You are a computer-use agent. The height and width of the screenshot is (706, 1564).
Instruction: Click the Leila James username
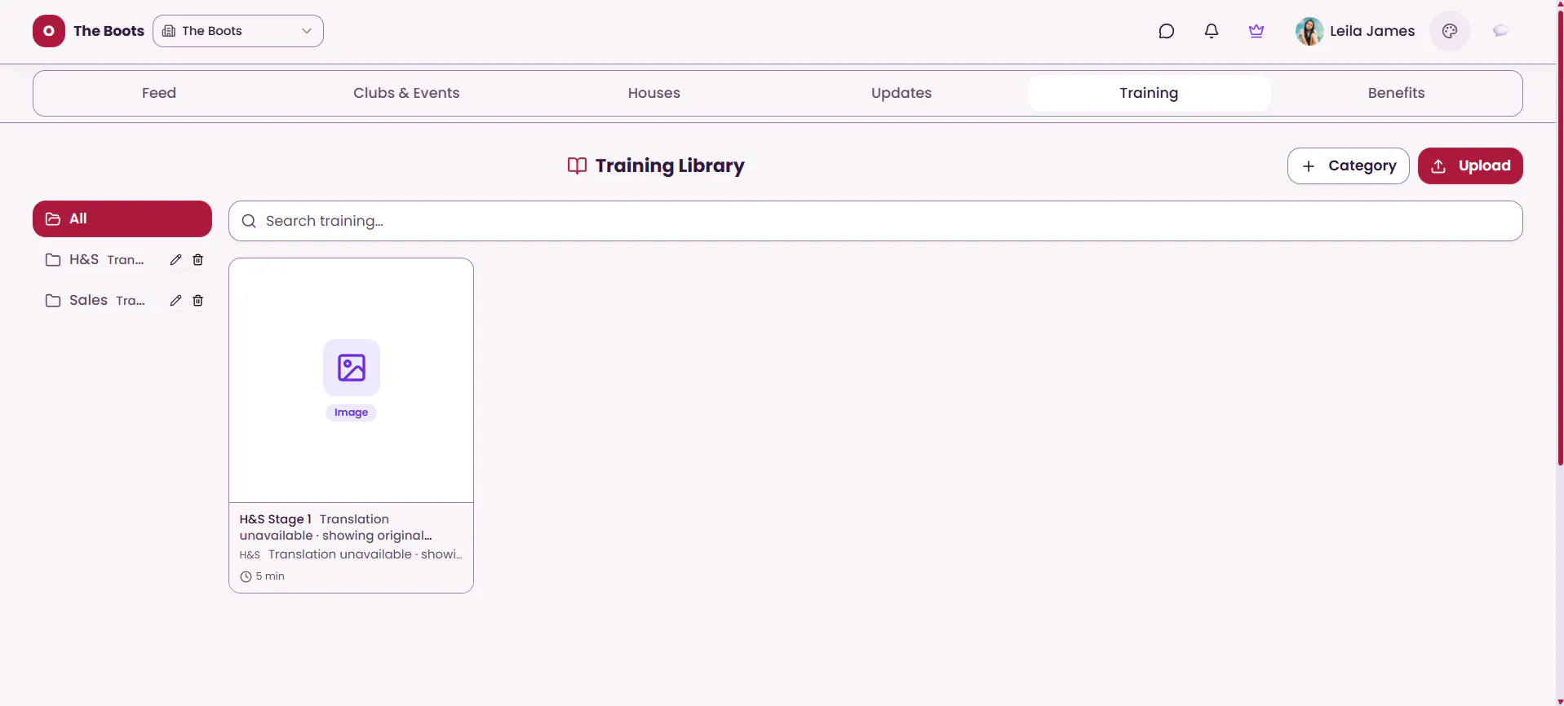1372,31
